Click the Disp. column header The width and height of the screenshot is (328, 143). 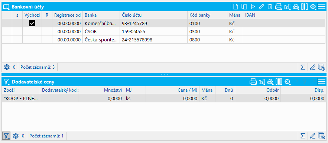click(x=303, y=90)
